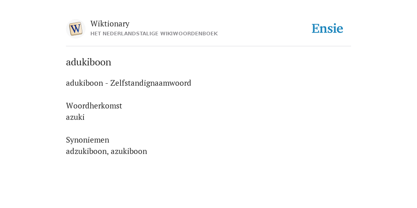Click the round Wiktionary tile logo
Screen dimensions: 417x208
(x=76, y=29)
